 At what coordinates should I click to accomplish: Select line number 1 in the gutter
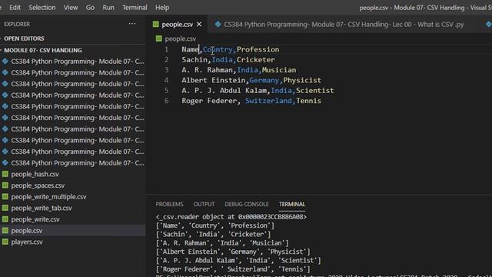166,49
